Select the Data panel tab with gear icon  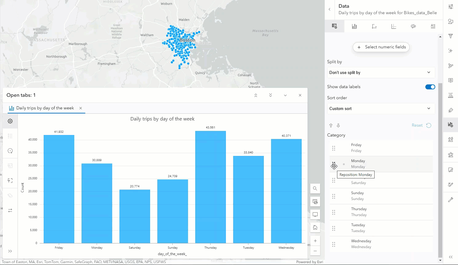[335, 26]
